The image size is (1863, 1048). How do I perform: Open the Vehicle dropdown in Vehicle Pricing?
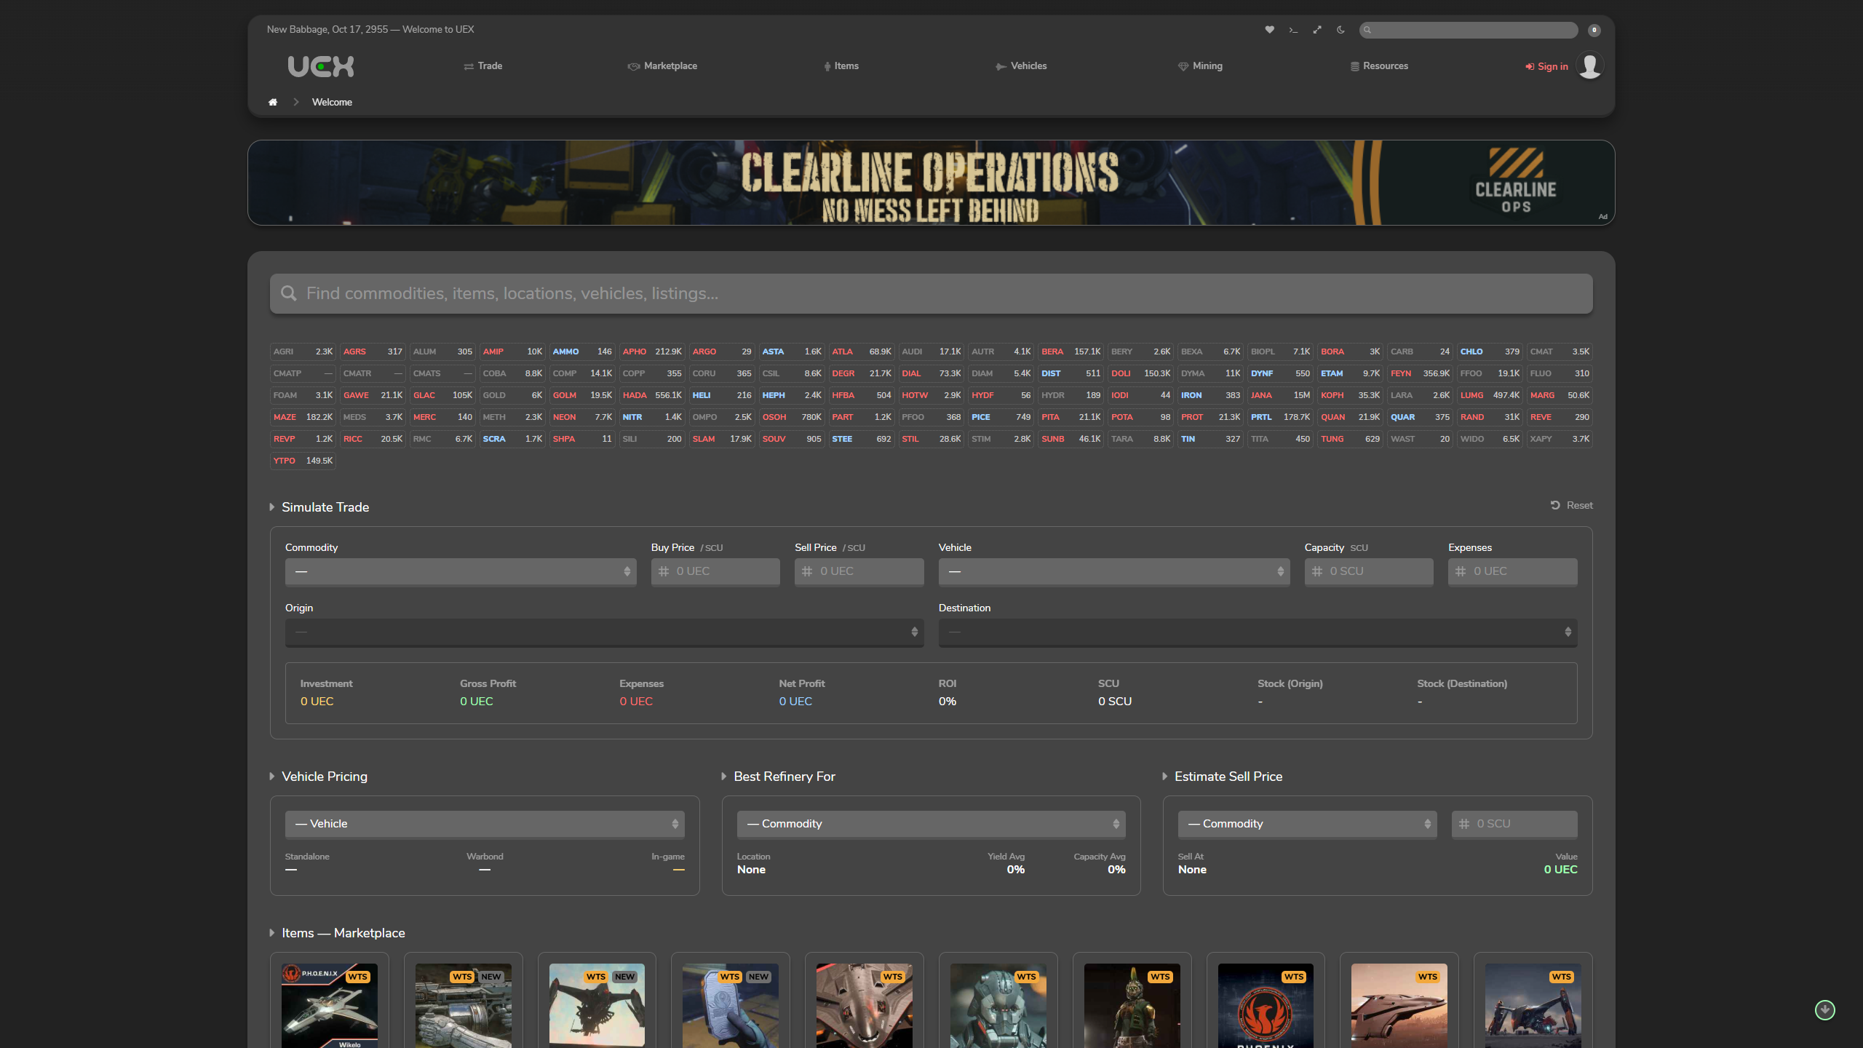(484, 824)
